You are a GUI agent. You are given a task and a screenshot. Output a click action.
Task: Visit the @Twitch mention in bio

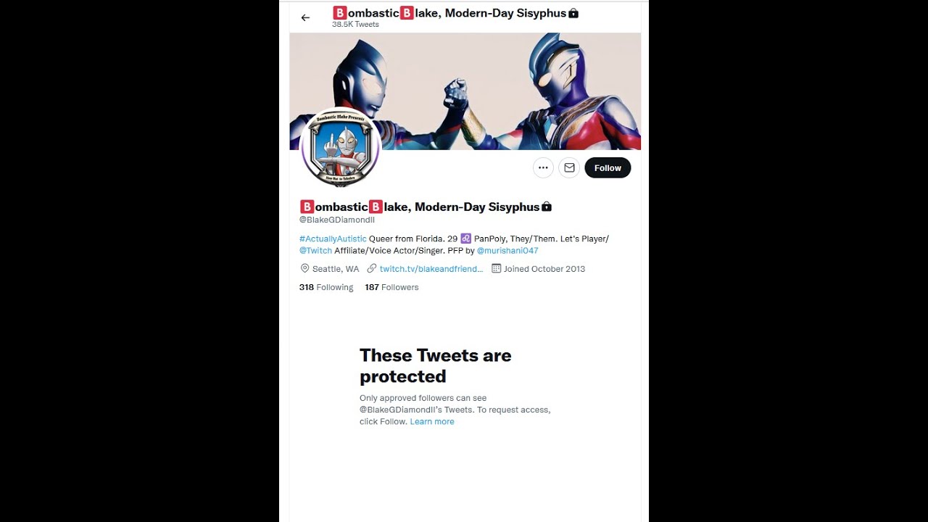tap(315, 250)
